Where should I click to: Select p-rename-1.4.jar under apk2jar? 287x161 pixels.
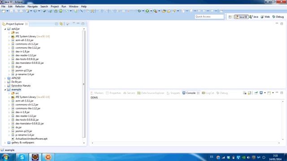tap(25, 74)
